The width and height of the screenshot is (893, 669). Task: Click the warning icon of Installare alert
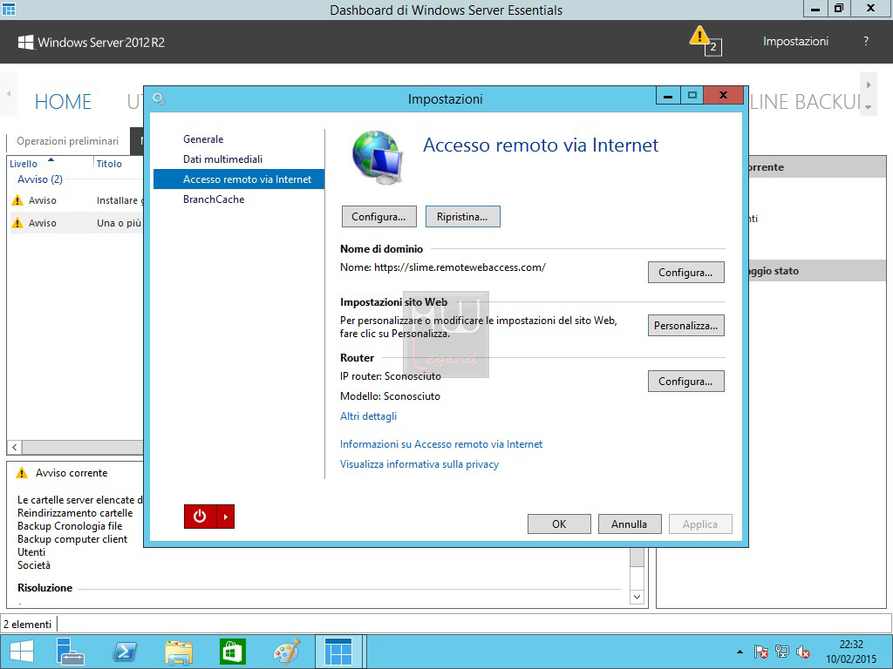pyautogui.click(x=17, y=200)
